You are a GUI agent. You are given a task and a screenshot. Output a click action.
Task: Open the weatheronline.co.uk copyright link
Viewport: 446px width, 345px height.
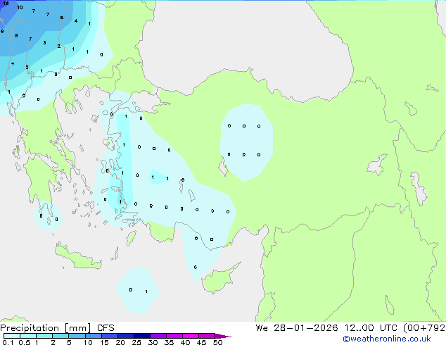click(387, 339)
